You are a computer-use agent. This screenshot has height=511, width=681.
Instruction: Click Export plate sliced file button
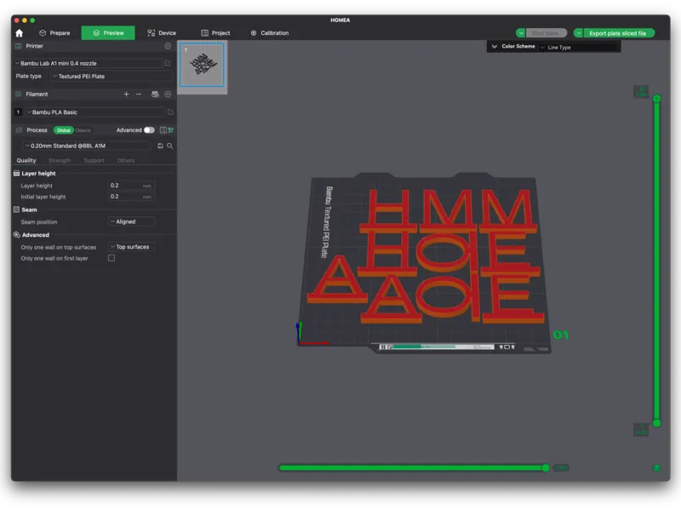(x=618, y=33)
